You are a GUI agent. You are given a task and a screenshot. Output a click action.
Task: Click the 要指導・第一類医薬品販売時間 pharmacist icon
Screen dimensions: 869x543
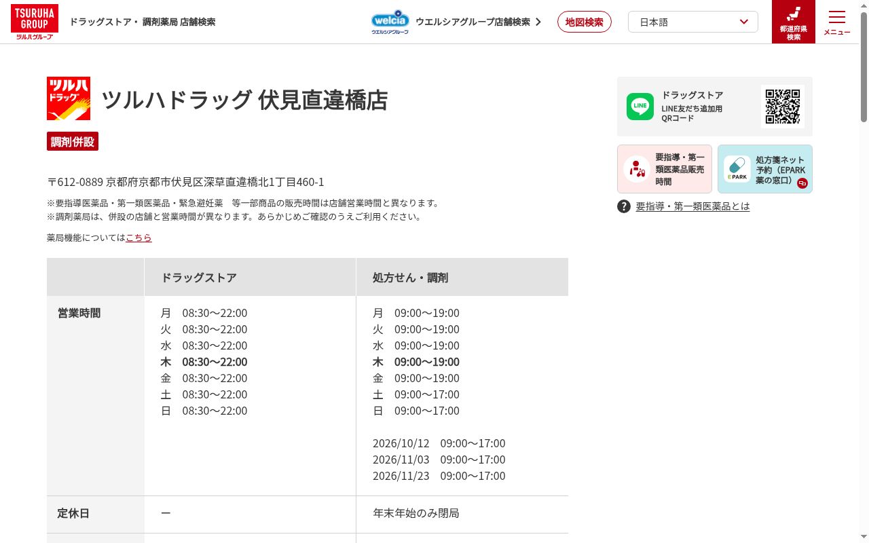coord(637,169)
